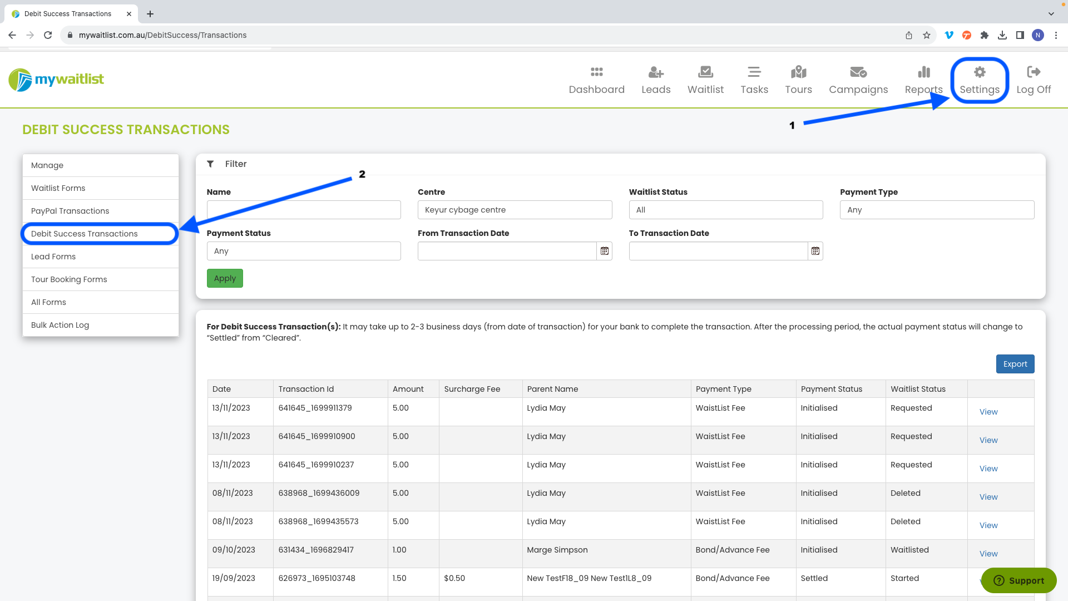Select Tour Booking Forms in sidebar

pyautogui.click(x=101, y=279)
